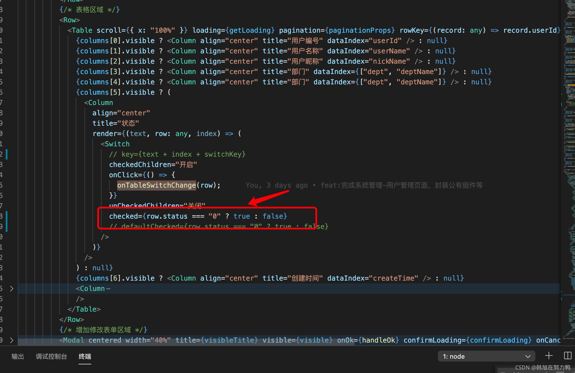Image resolution: width=575 pixels, height=373 pixels.
Task: Split the terminal panel
Action: (x=568, y=356)
